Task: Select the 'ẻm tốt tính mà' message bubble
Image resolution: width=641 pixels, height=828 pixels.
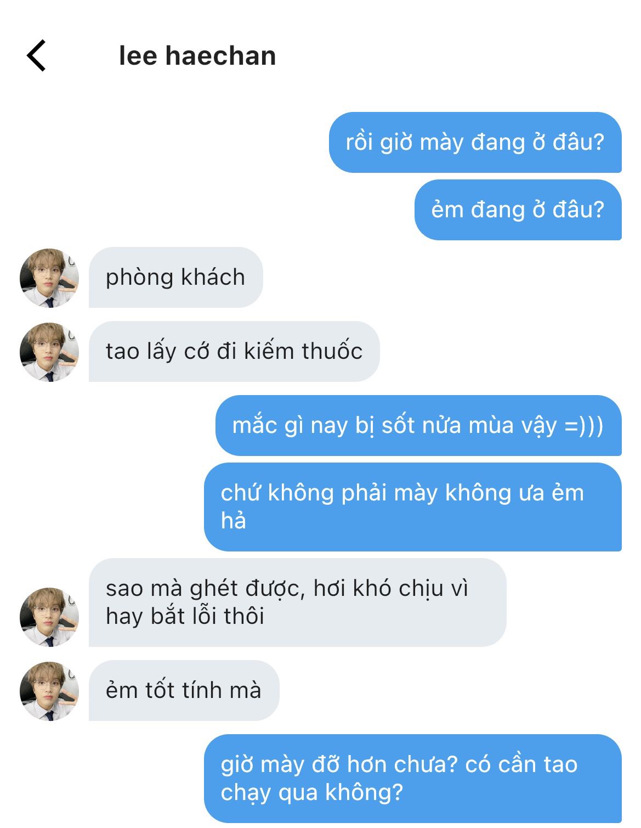Action: [x=184, y=690]
